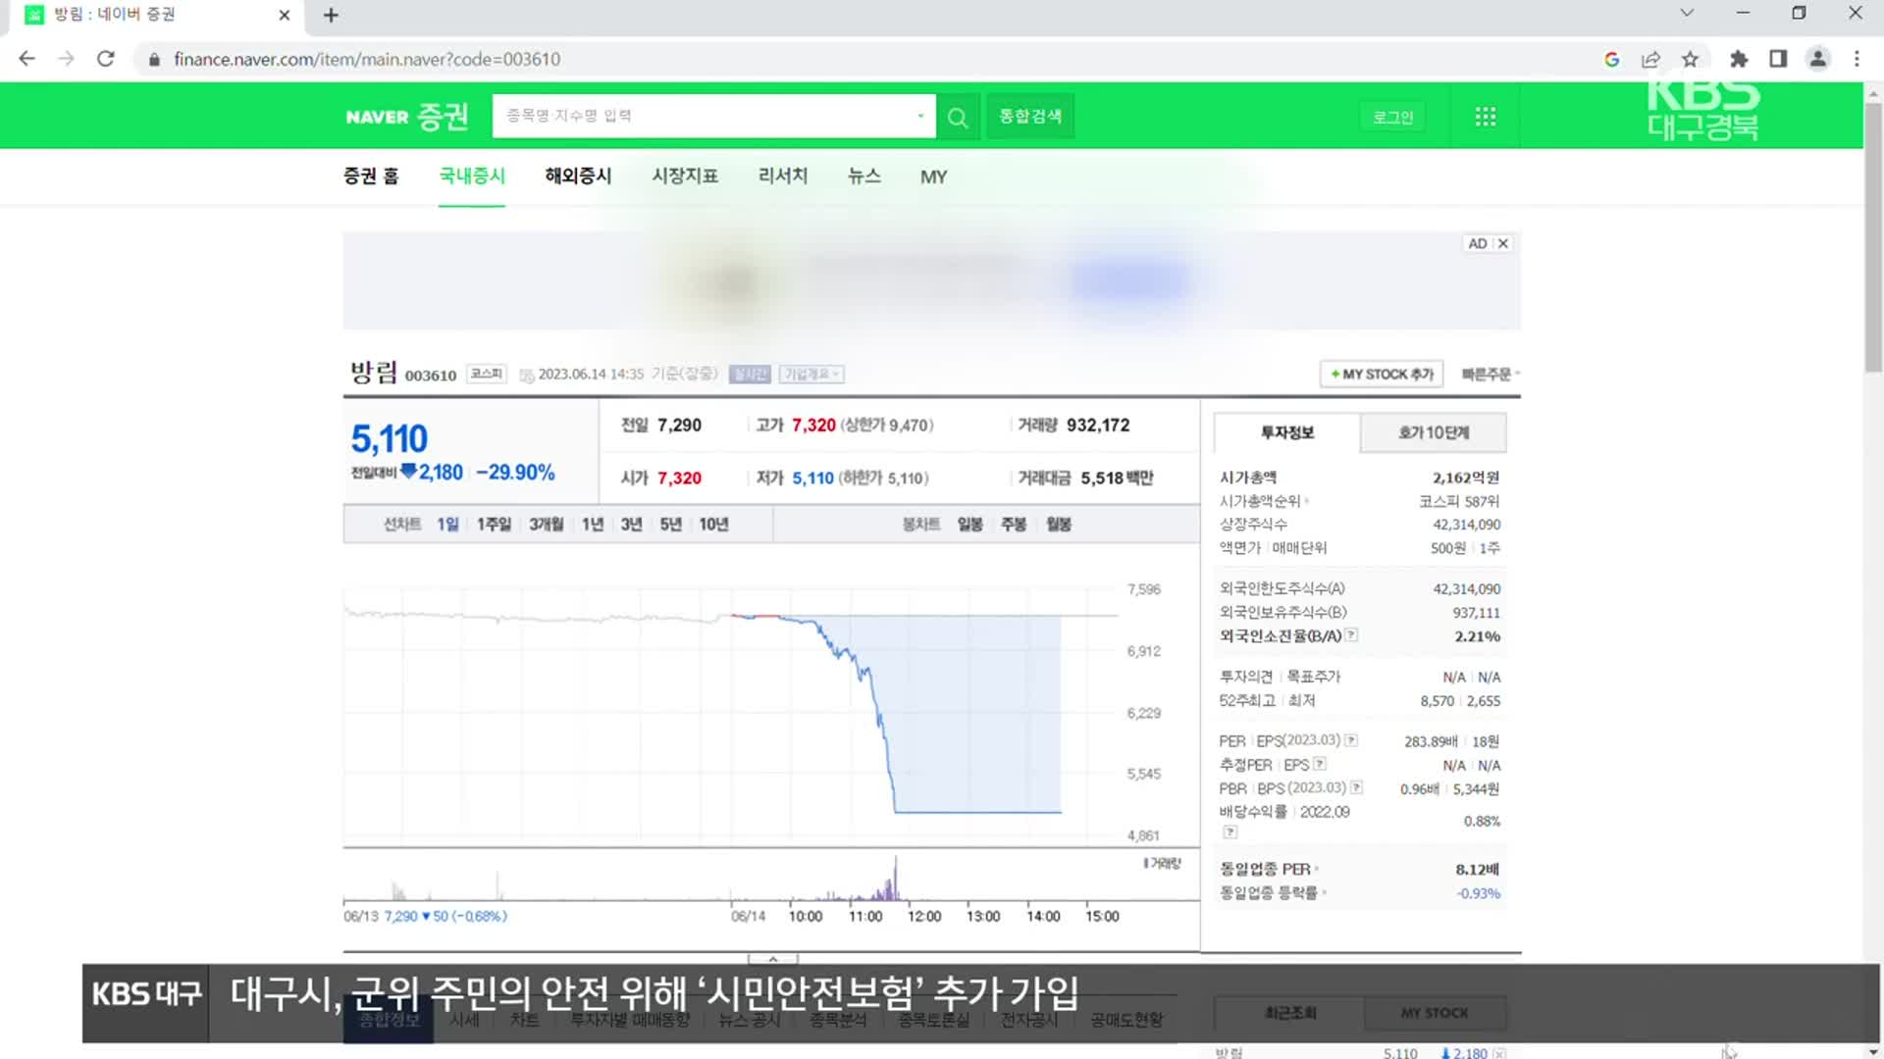Go forward with the browser forward arrow
This screenshot has height=1059, width=1884.
(66, 59)
